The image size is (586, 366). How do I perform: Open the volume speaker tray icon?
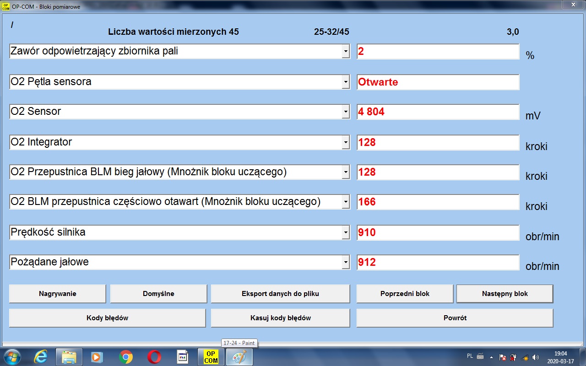(x=535, y=357)
